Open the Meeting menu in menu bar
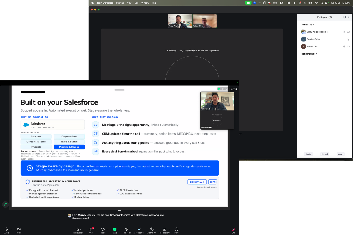Screen dimensions: 353x235 pos(120,3)
